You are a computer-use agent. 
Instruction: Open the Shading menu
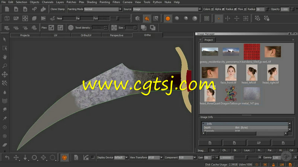click(92, 2)
